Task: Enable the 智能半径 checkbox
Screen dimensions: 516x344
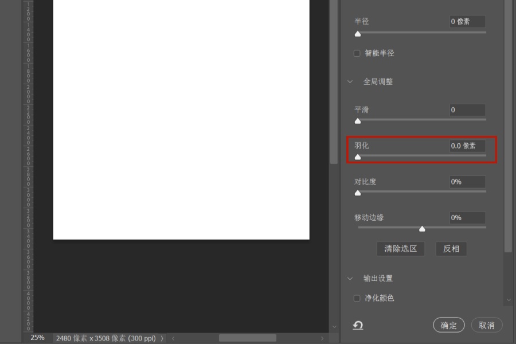Action: (357, 53)
